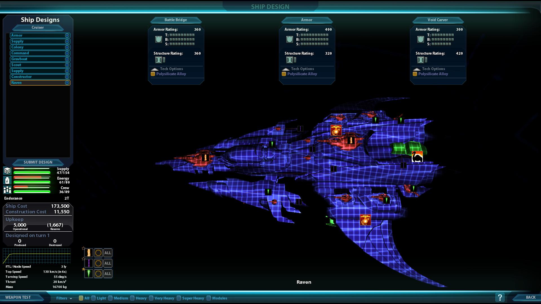Select the green plasma weapon icon
Screen dimensions: 541x304
[x=88, y=274]
